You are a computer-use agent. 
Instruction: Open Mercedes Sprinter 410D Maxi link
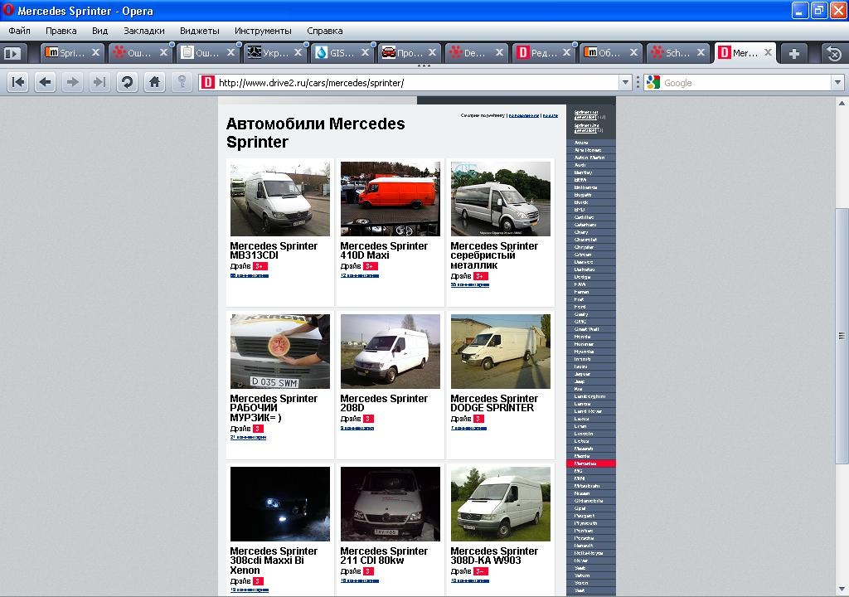[x=384, y=250]
